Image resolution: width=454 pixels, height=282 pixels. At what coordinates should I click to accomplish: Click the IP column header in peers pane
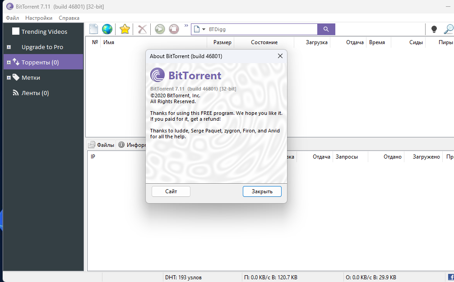click(93, 157)
